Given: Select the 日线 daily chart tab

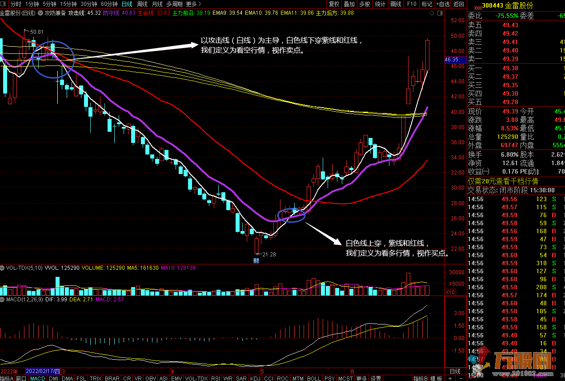Looking at the screenshot, I should coord(127,4).
